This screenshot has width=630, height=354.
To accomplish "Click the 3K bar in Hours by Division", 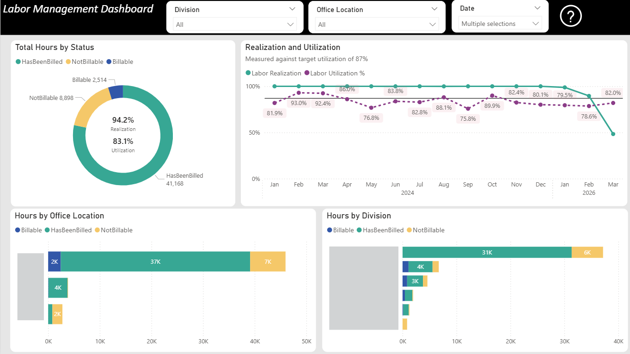I will click(415, 281).
